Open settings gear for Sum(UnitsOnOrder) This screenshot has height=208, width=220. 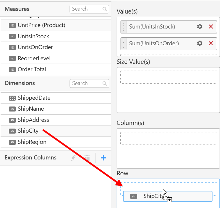point(200,44)
